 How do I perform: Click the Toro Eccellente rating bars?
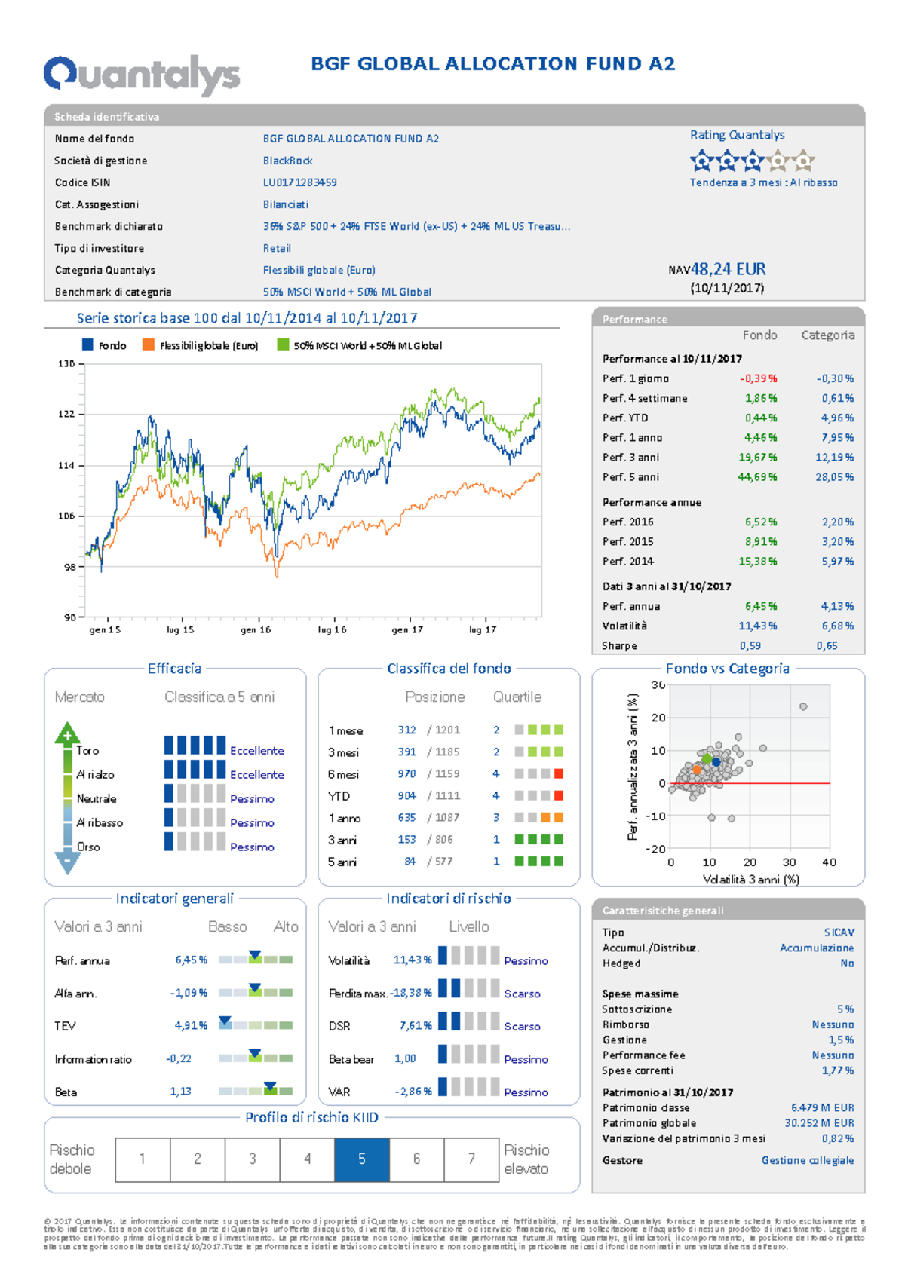click(195, 746)
